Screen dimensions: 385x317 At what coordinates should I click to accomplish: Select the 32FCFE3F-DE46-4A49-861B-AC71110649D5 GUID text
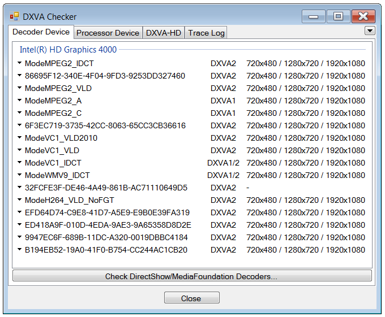106,188
